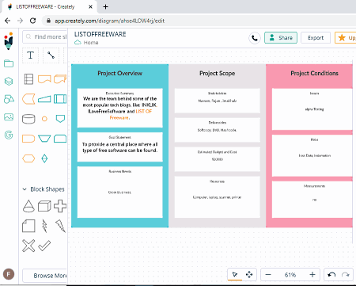Go back in the browser
The height and width of the screenshot is (286, 356).
pos(8,21)
